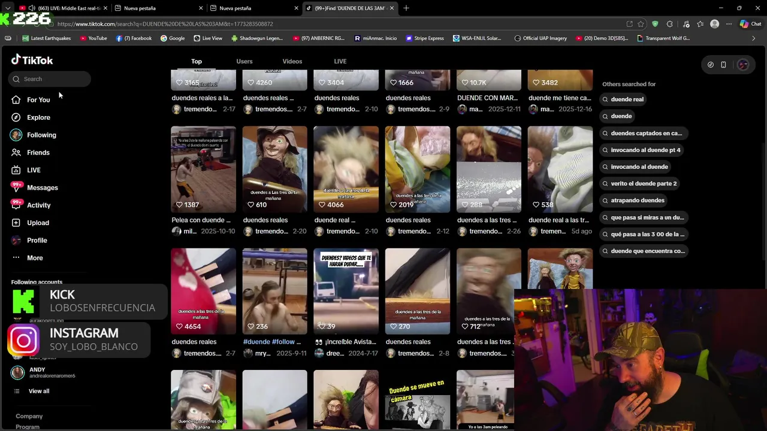Open the Official UAP Imagery bookmark
This screenshot has width=767, height=431.
(540, 38)
